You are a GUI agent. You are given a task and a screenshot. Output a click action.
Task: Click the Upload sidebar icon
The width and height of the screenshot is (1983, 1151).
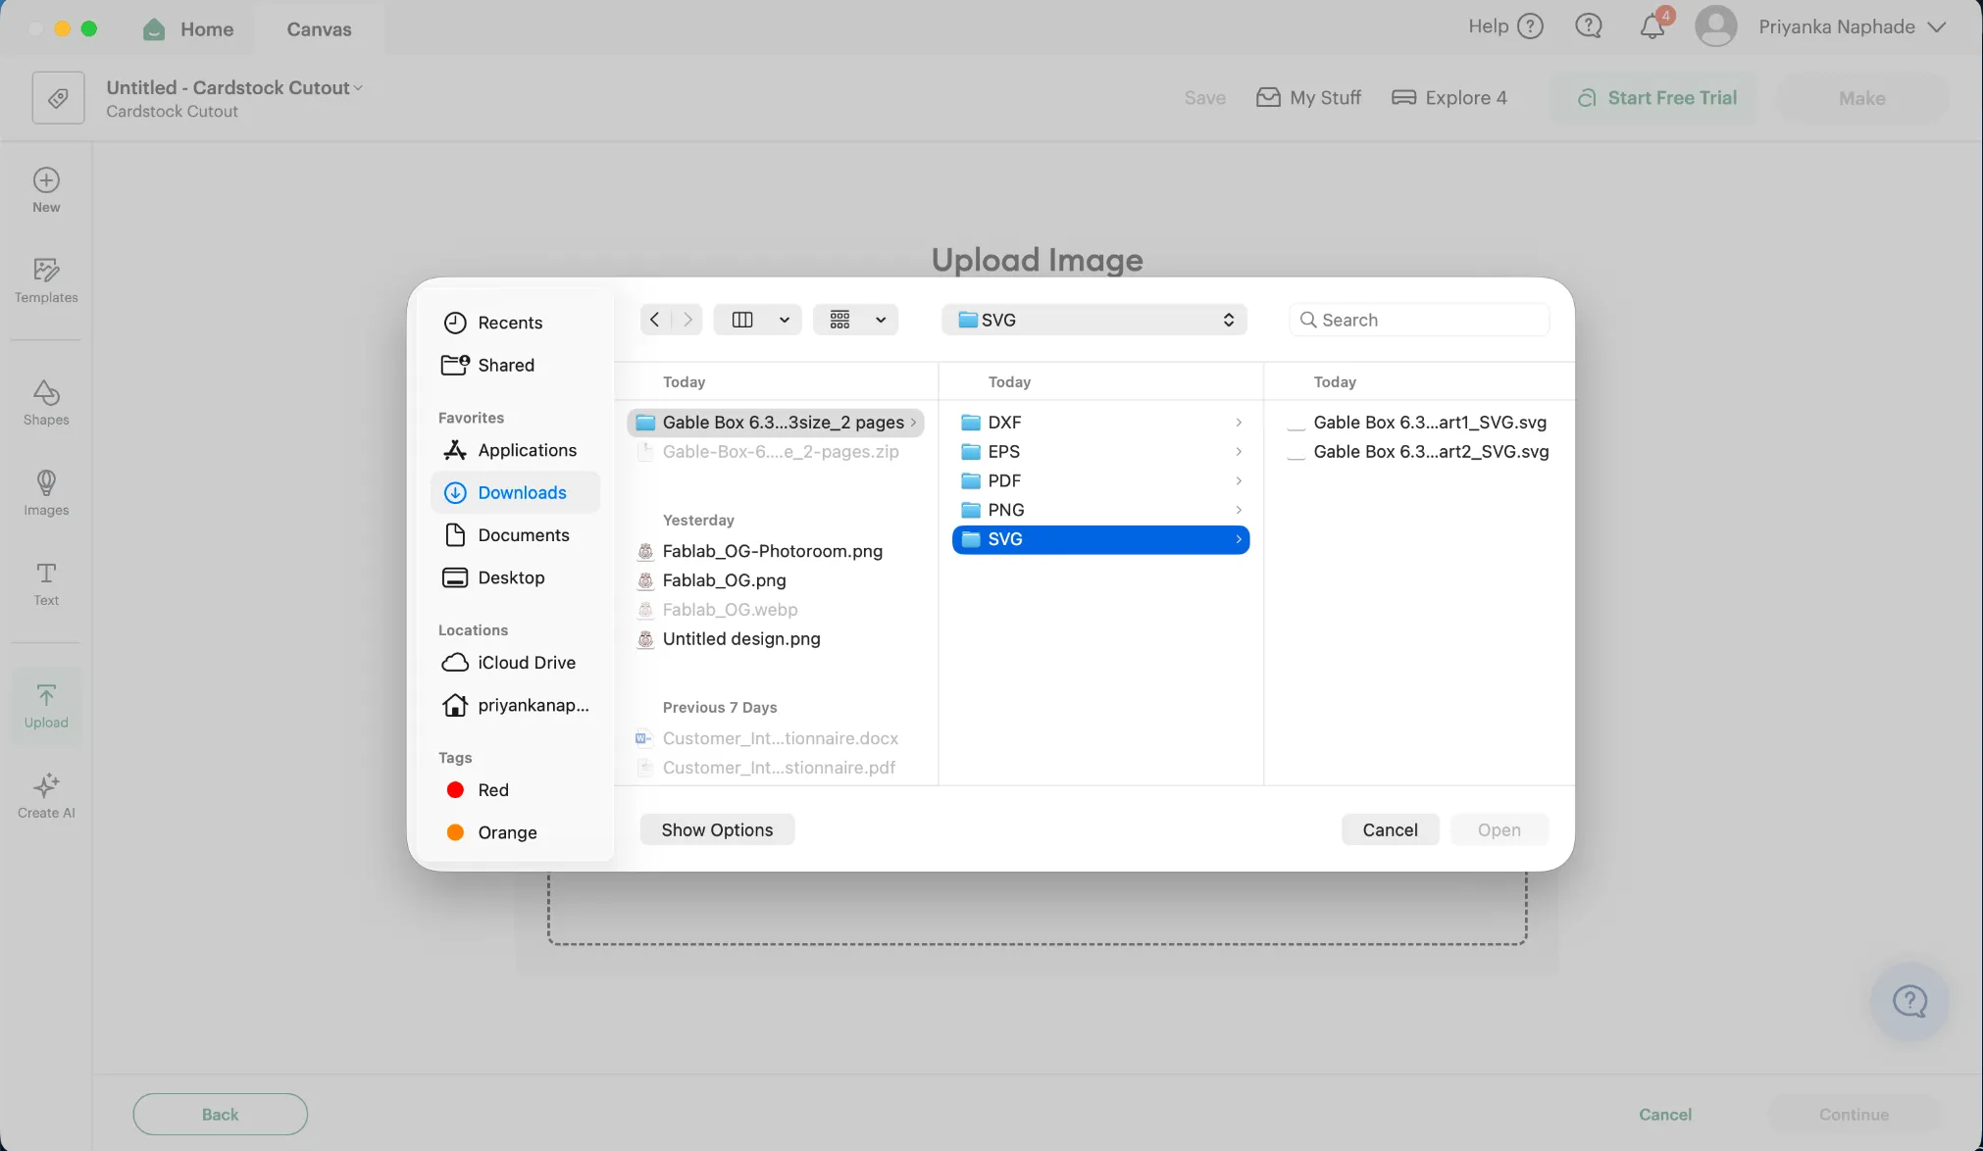coord(46,706)
